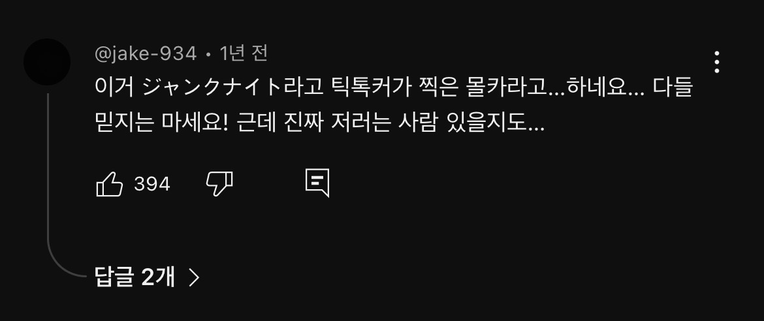Dislike the comment with thumbs-down icon
764x321 pixels.
click(219, 183)
